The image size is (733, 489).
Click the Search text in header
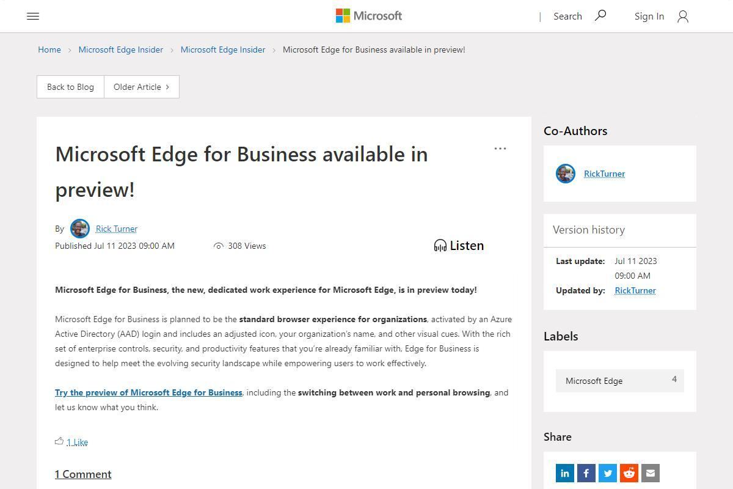[567, 17]
